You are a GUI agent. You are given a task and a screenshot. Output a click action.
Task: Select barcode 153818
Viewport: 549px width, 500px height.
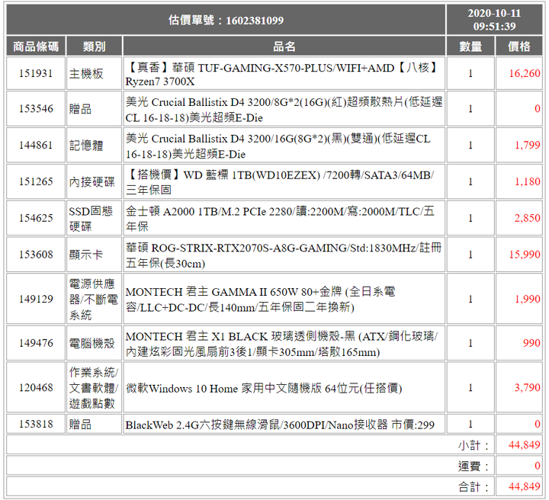pyautogui.click(x=36, y=424)
